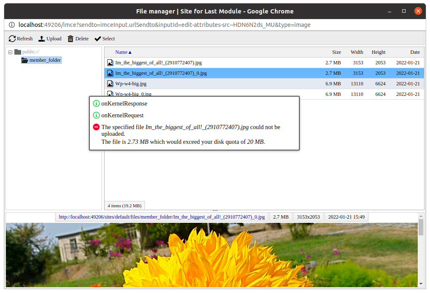Collapse the public:// tree node
The height and width of the screenshot is (293, 430).
click(x=10, y=52)
